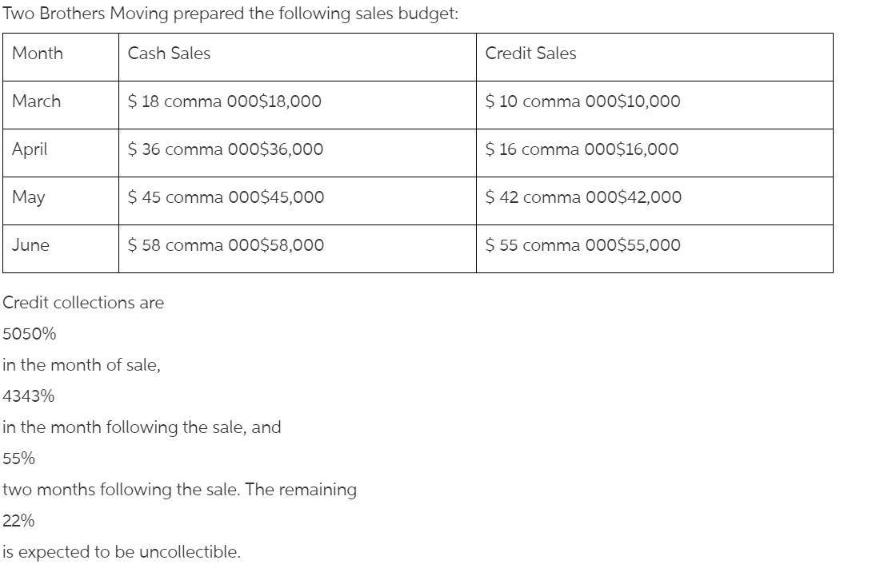896x576 pixels.
Task: Click the 22% uncollectible percentage text
Action: [18, 521]
